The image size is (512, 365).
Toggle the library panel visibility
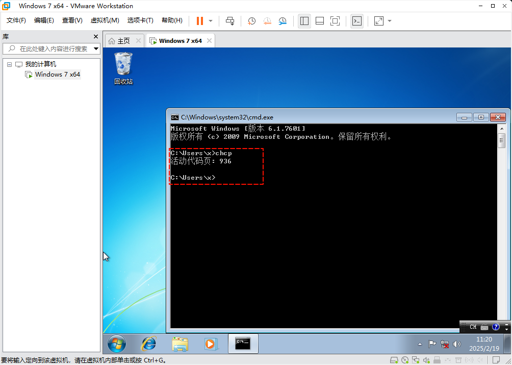304,20
